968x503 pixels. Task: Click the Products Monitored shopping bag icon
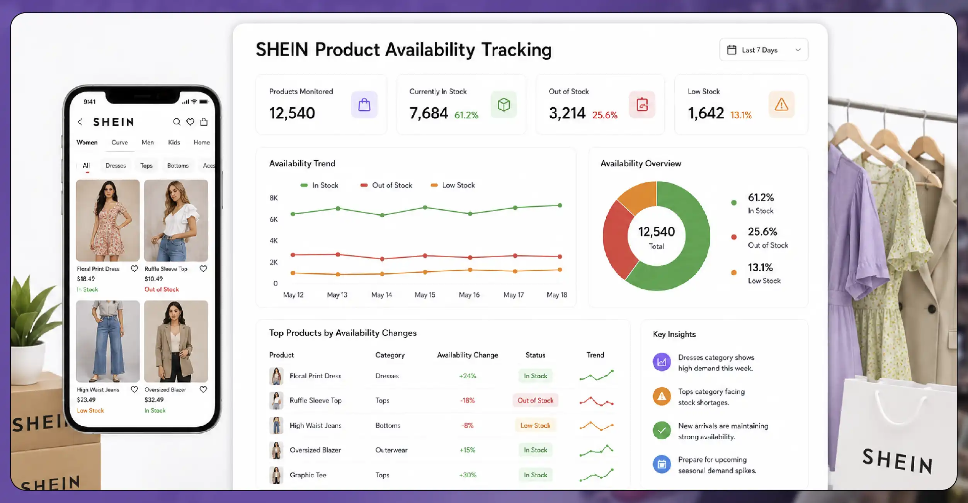364,105
